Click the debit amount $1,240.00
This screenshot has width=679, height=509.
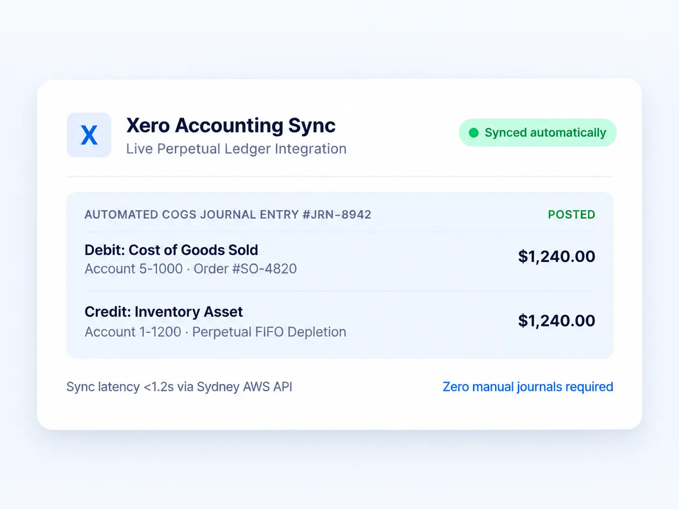[557, 256]
